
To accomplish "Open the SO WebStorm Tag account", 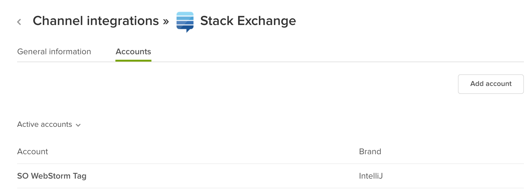I will point(52,176).
